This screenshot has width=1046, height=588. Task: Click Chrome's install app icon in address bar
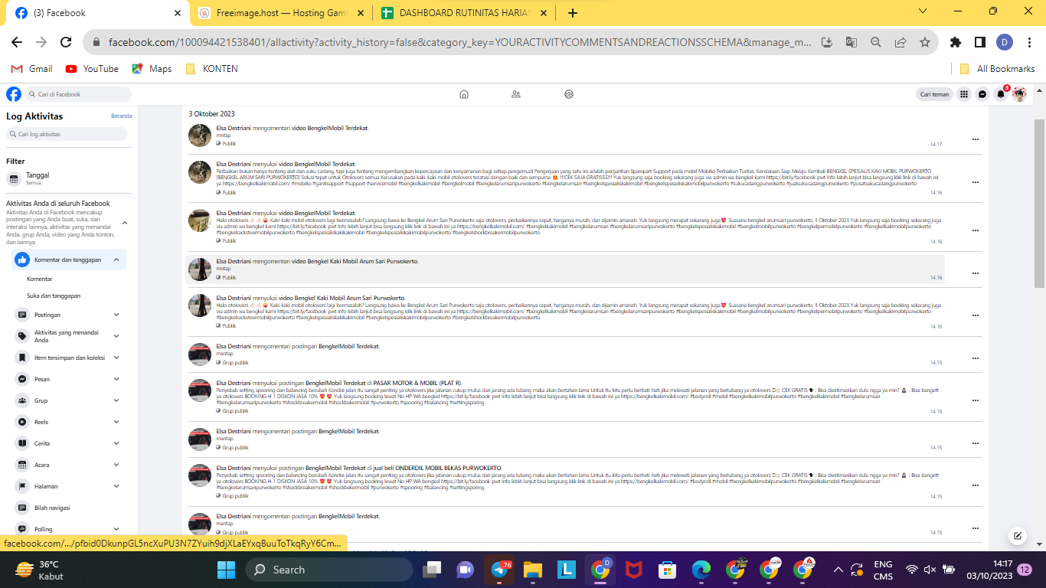point(827,42)
